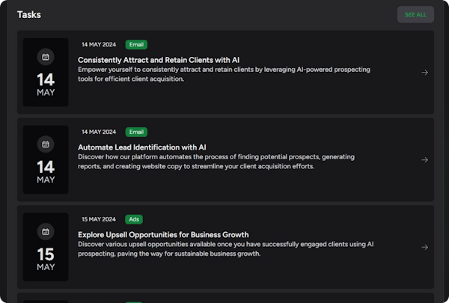Open Explore Upsell Opportunities task via arrow
The image size is (449, 303).
(x=424, y=247)
